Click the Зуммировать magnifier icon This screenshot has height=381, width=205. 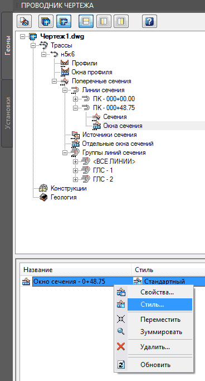pos(121,331)
